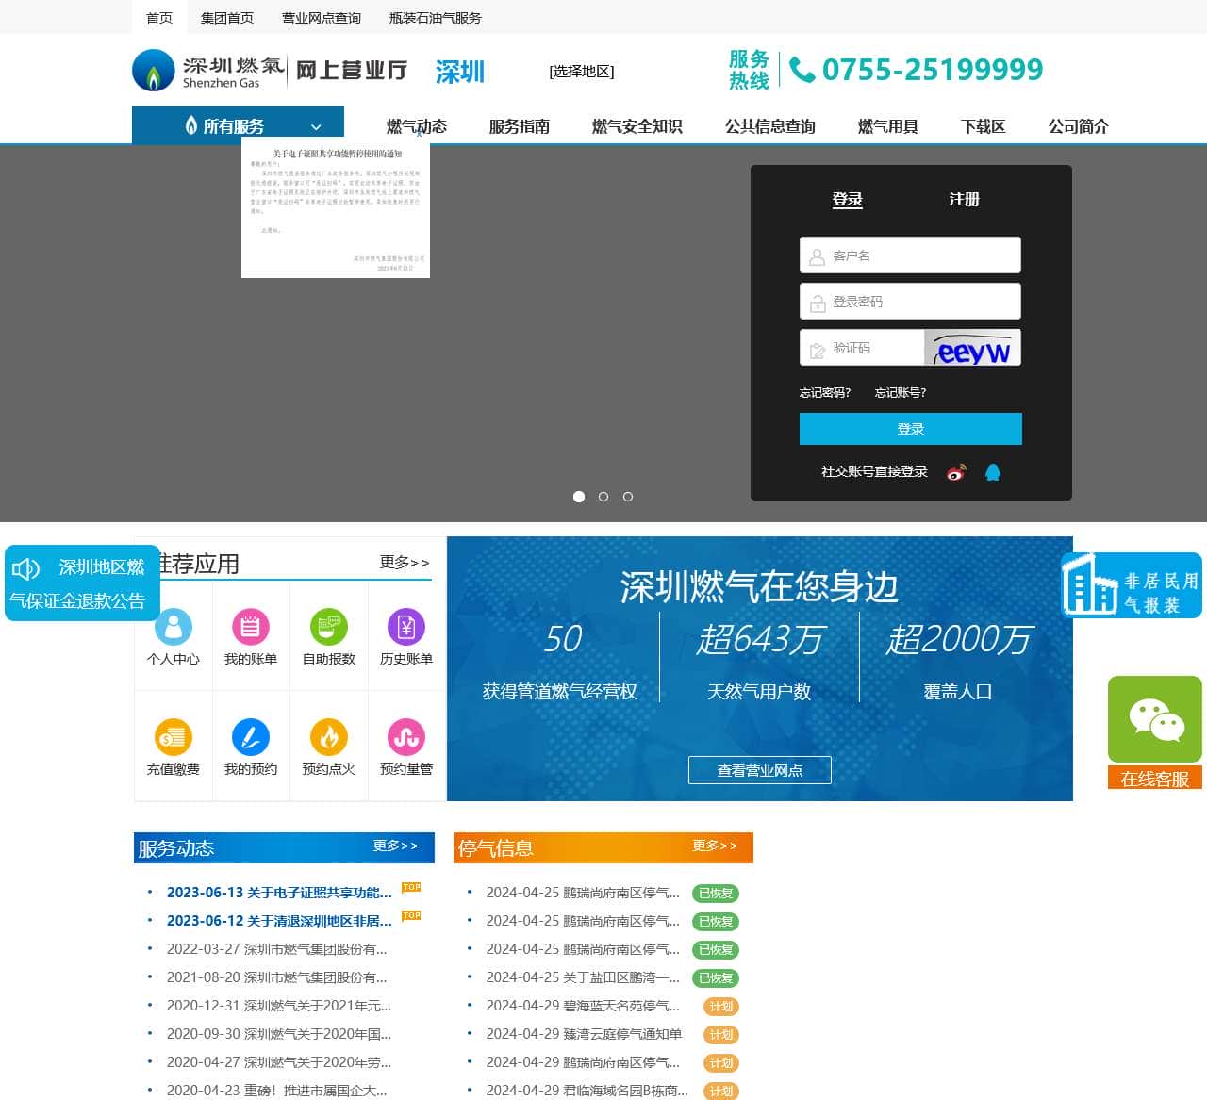Open 2024-04-29 君临海域名园B栋 notice
The height and width of the screenshot is (1100, 1207).
click(x=587, y=1091)
